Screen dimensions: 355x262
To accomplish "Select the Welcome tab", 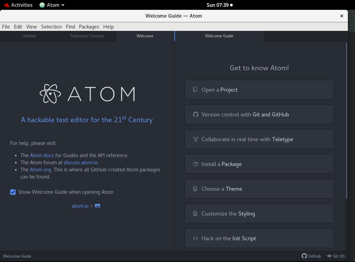I will tap(145, 36).
